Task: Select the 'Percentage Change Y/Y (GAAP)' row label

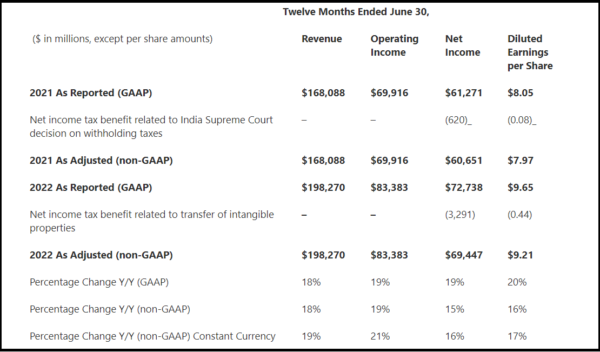Action: pyautogui.click(x=103, y=282)
